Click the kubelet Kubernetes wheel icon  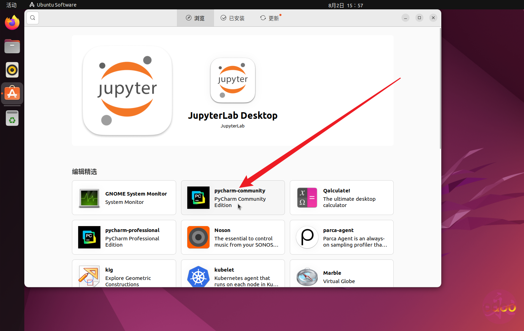(x=198, y=276)
